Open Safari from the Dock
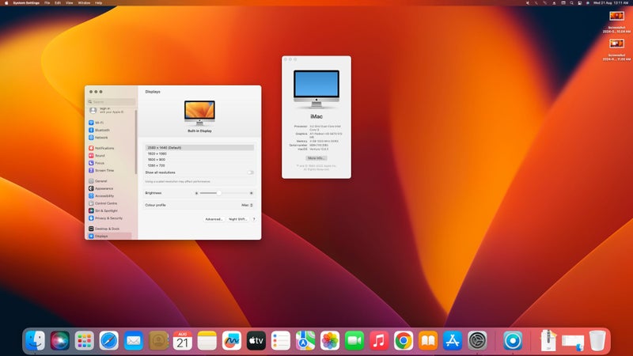This screenshot has height=356, width=633. tap(109, 341)
